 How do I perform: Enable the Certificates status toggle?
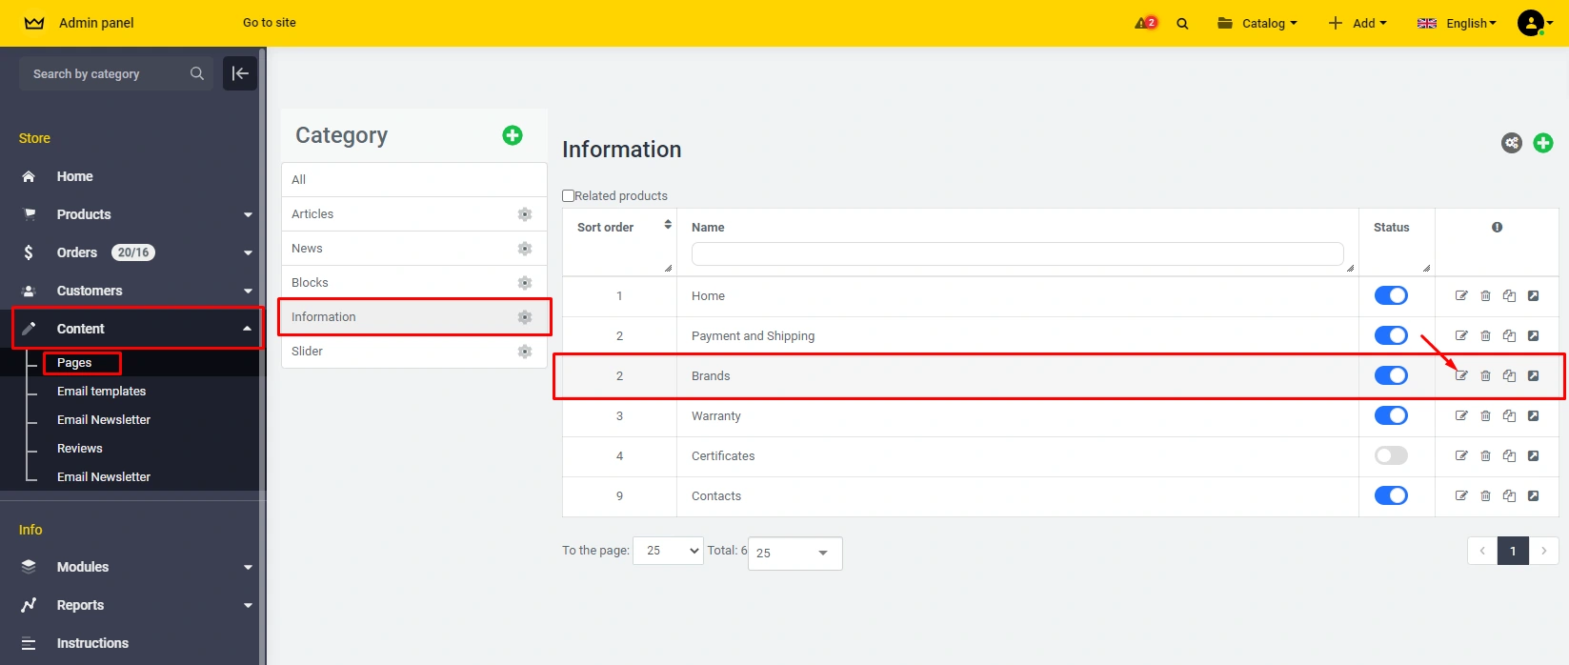(1391, 456)
